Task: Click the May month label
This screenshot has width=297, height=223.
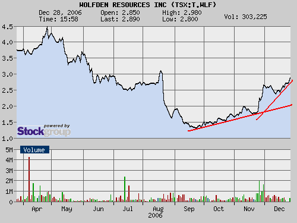Action: (x=67, y=209)
